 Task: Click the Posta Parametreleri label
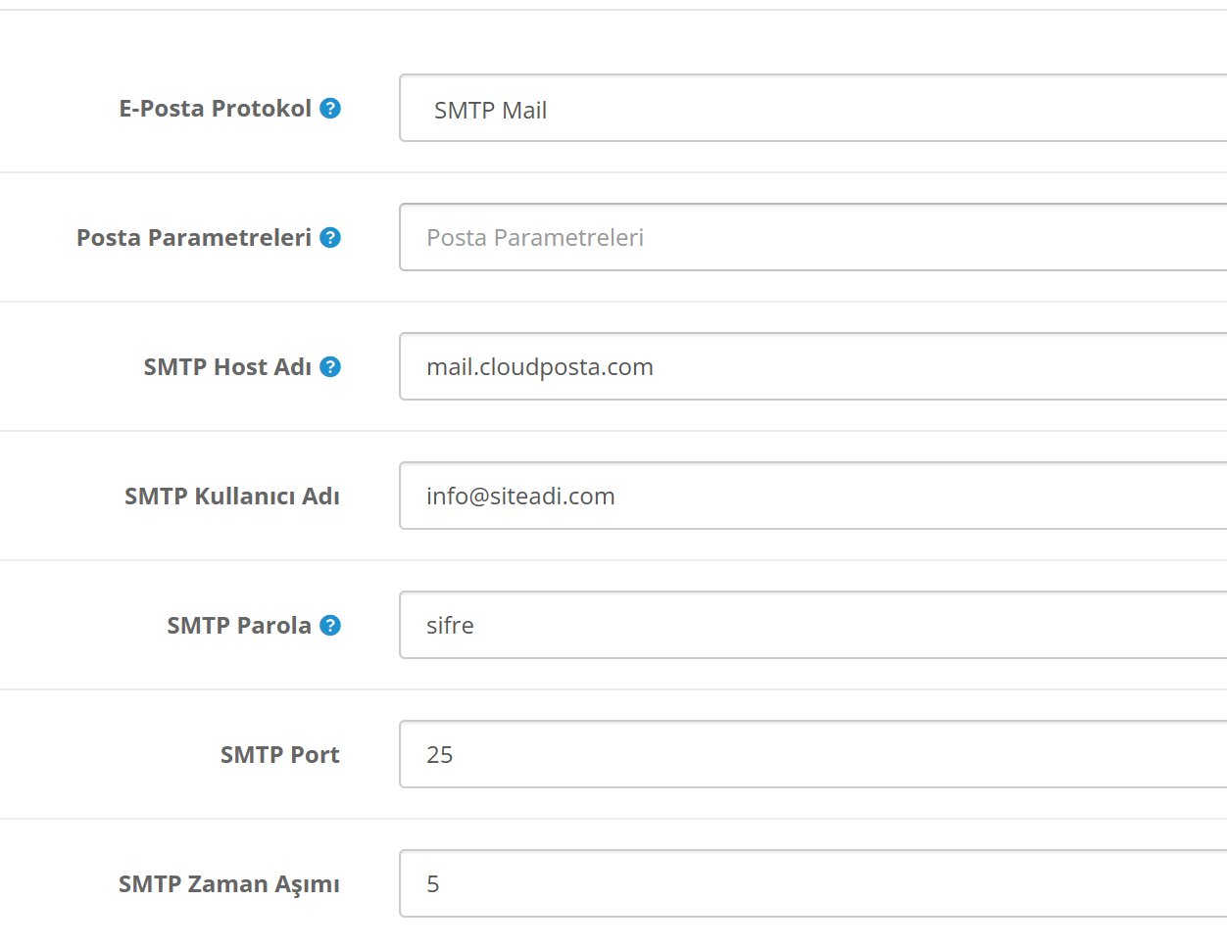pos(196,237)
